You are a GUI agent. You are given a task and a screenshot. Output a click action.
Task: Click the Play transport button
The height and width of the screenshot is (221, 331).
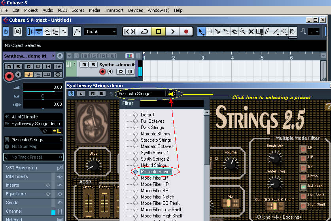[x=172, y=32]
